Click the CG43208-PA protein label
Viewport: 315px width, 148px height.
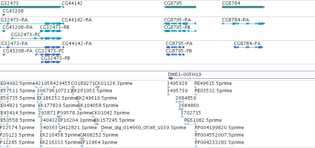pos(18,51)
